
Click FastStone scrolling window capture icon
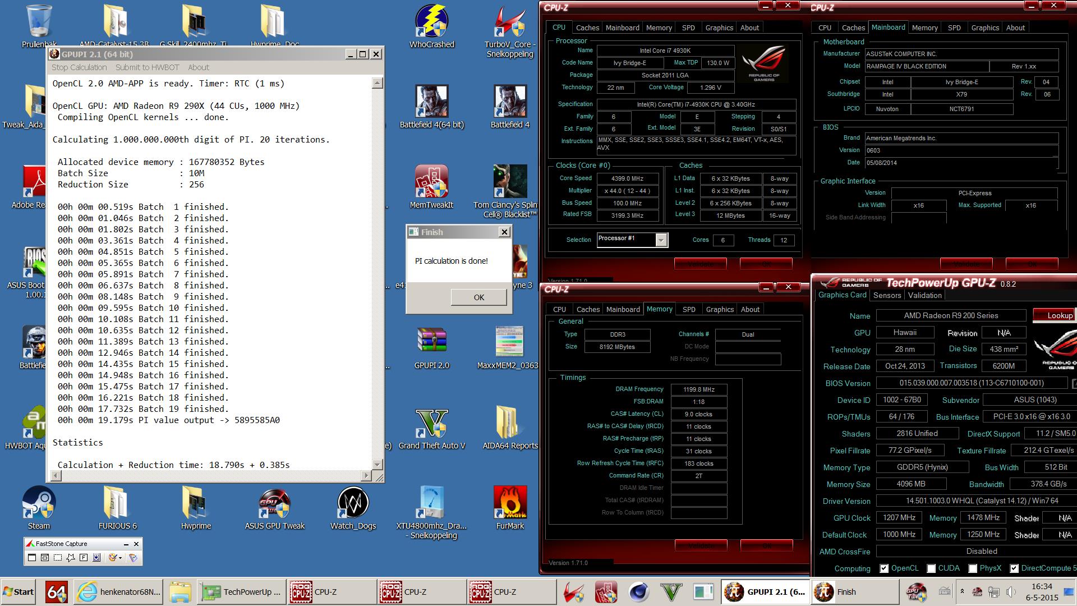(x=96, y=557)
